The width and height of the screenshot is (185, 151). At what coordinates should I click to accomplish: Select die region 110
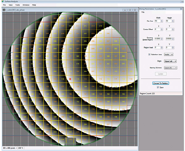click(x=63, y=79)
